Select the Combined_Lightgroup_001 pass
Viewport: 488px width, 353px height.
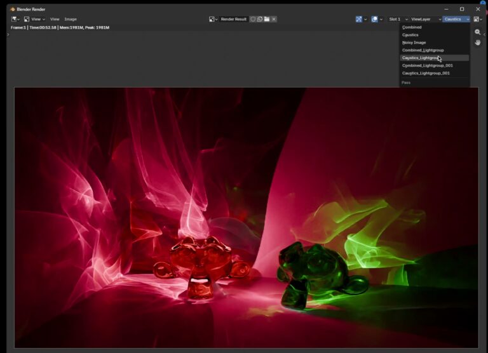click(435, 65)
